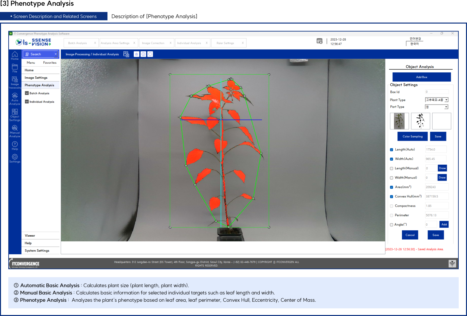Viewport: 467px width, 316px height.
Task: Open the File sidebar icon
Action: click(15, 67)
